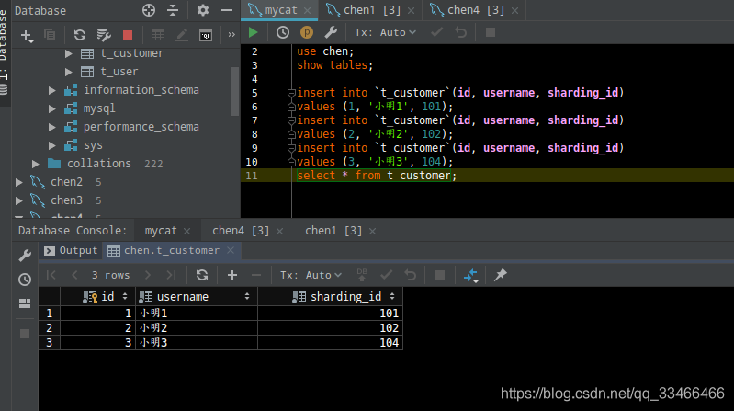Expand the collations folder
The image size is (734, 411).
tap(36, 164)
